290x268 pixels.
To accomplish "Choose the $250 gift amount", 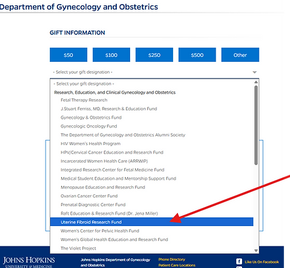I will [154, 55].
